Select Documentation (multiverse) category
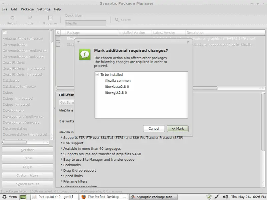Image resolution: width=267 pixels, height=200 pixels. click(x=26, y=135)
